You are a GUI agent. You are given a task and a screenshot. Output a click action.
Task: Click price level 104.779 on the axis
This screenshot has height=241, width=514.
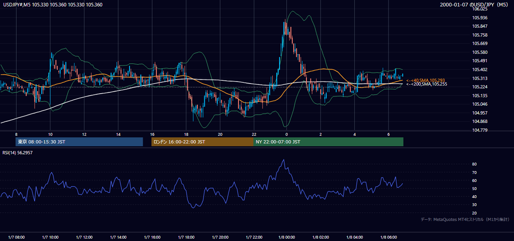[480, 130]
